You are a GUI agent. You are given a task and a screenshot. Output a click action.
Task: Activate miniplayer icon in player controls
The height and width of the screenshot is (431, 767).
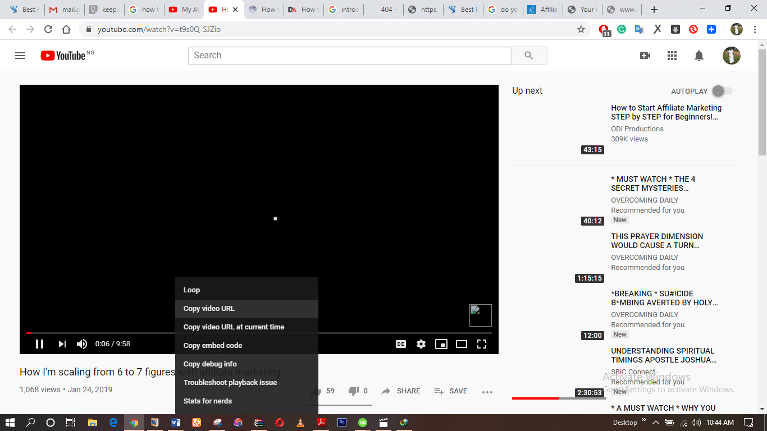441,344
